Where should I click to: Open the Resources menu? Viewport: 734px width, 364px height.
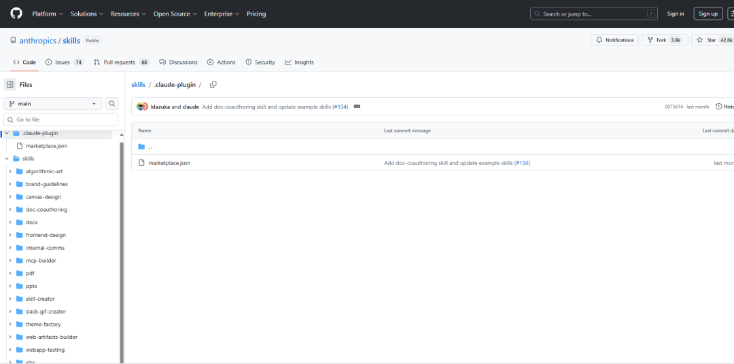(x=128, y=14)
